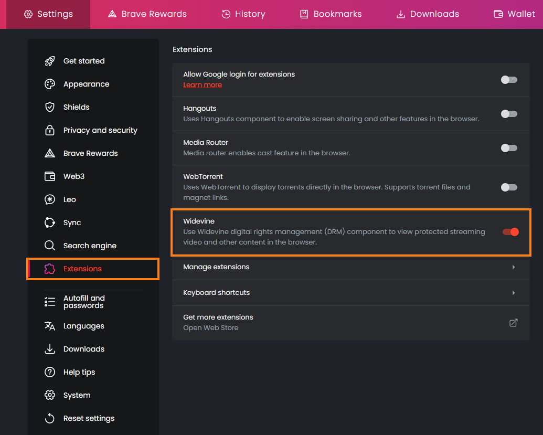Switch to the Downloads top tab
This screenshot has height=435, width=543.
pyautogui.click(x=428, y=14)
